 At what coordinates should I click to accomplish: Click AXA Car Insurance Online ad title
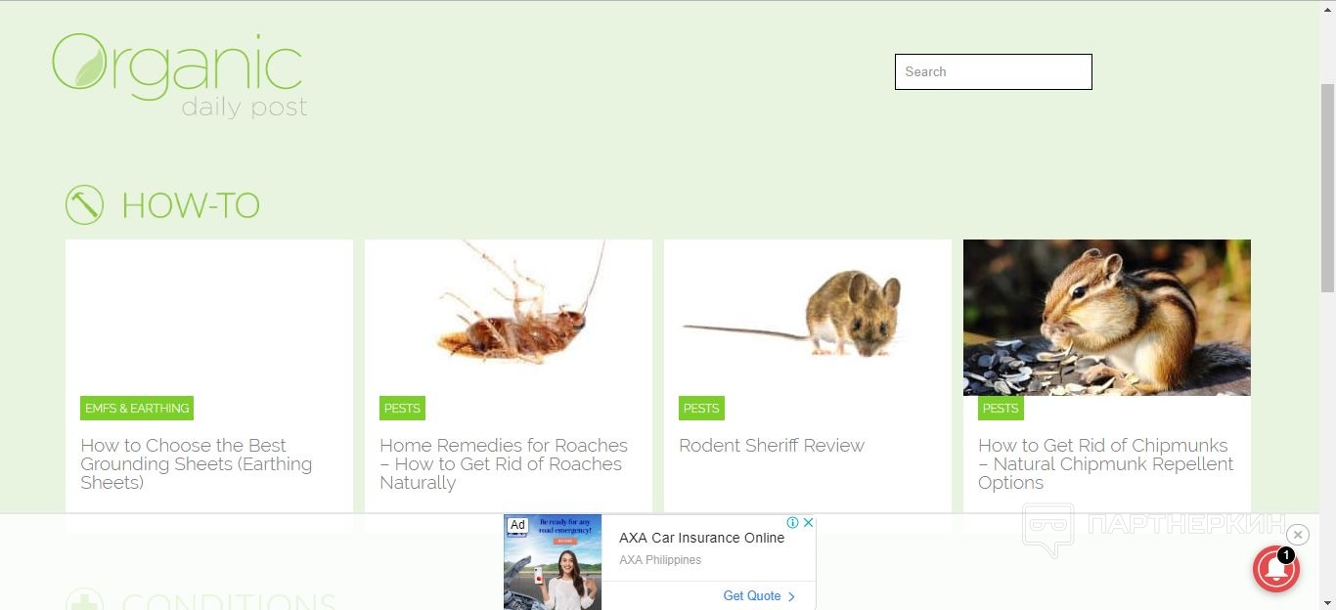[x=701, y=538]
